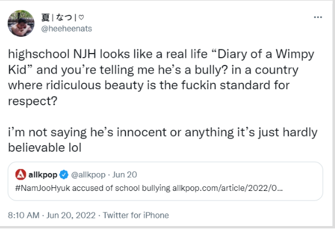Click the display name 夏 | なつ
This screenshot has height=229, width=335.
tap(57, 17)
